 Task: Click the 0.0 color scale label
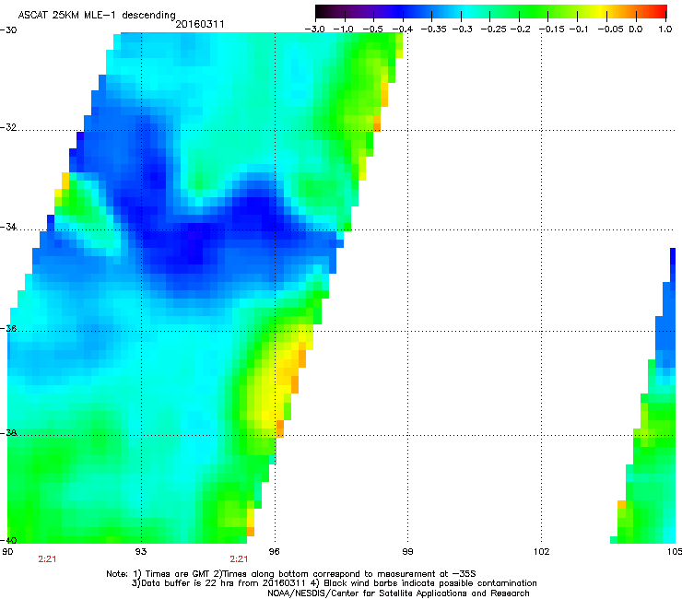pyautogui.click(x=636, y=29)
